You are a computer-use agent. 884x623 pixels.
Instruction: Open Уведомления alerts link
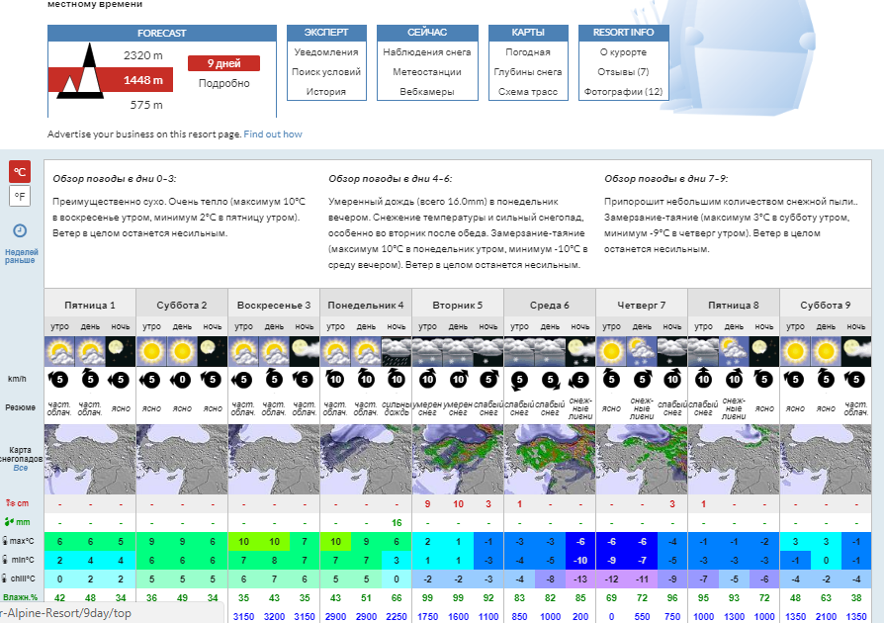coord(326,52)
